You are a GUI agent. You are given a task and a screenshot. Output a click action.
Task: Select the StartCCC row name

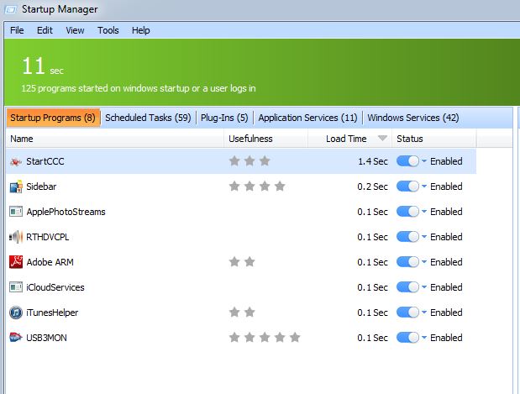click(45, 161)
